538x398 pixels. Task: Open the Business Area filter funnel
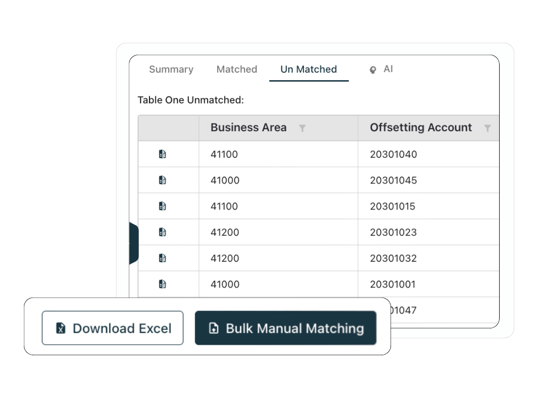[x=302, y=128]
